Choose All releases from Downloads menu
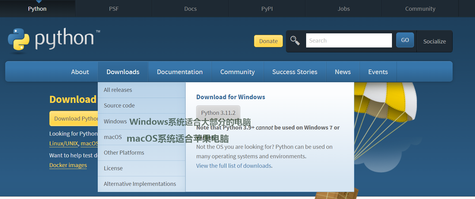 [x=142, y=90]
